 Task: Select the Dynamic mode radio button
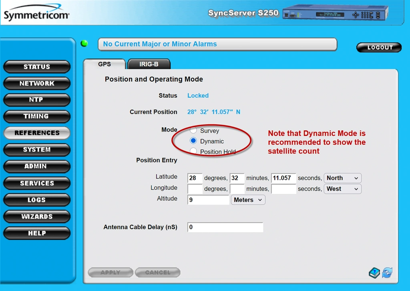(x=193, y=141)
